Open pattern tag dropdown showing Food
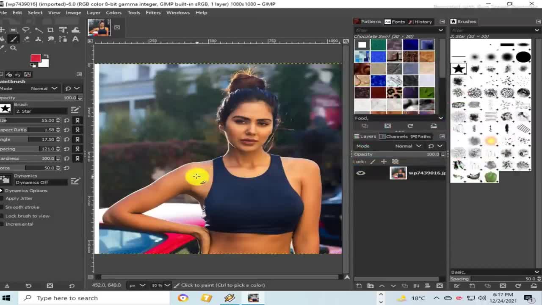Viewport: 542px width, 305px height. coord(441,118)
